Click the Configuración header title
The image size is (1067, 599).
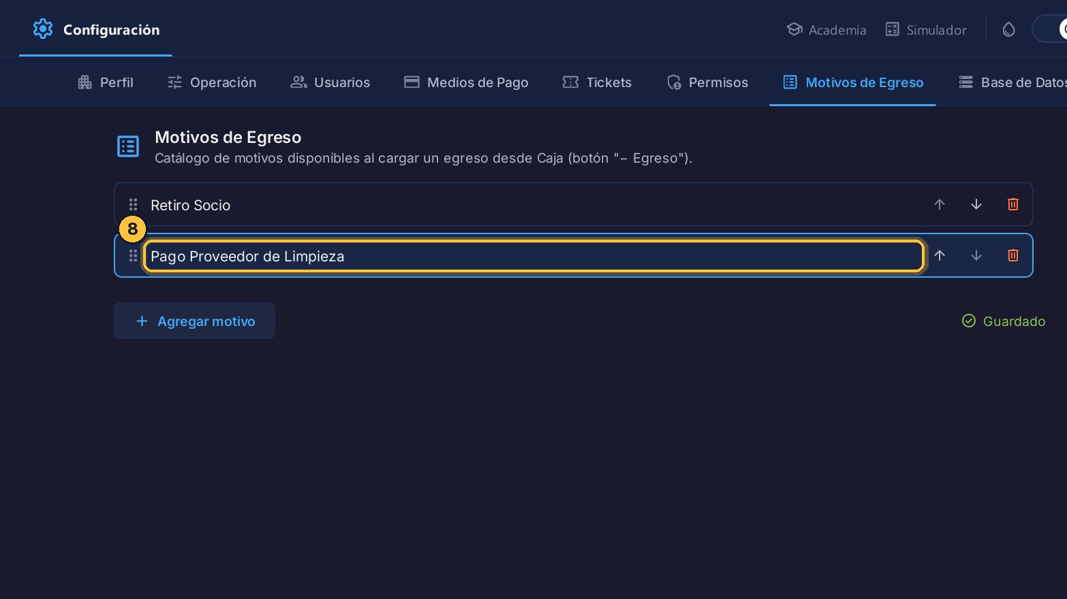pyautogui.click(x=112, y=30)
